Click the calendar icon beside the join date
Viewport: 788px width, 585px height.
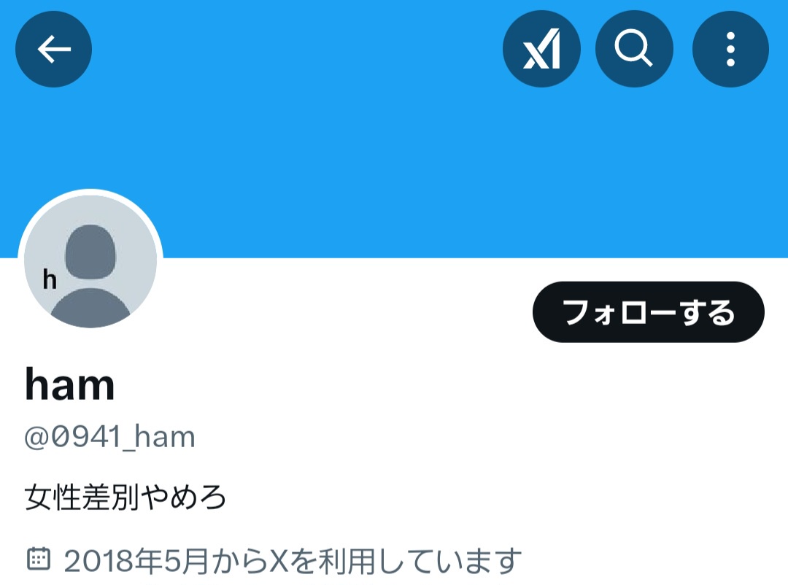(x=38, y=559)
